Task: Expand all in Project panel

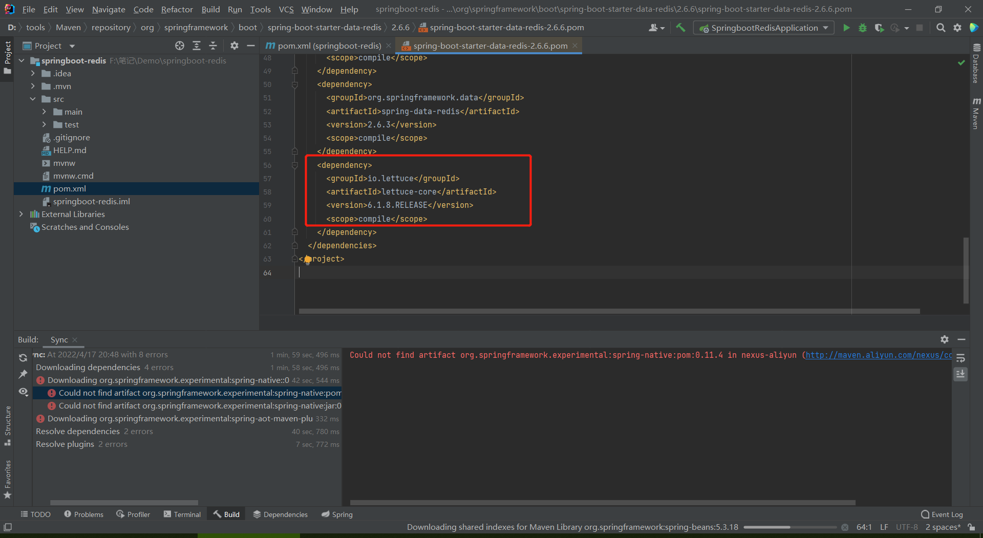Action: [x=196, y=46]
